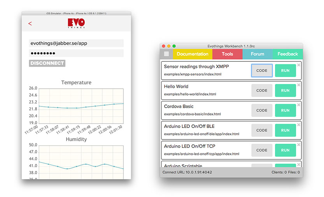Image resolution: width=324 pixels, height=197 pixels.
Task: Click the Temperature chart line
Action: click(x=81, y=106)
